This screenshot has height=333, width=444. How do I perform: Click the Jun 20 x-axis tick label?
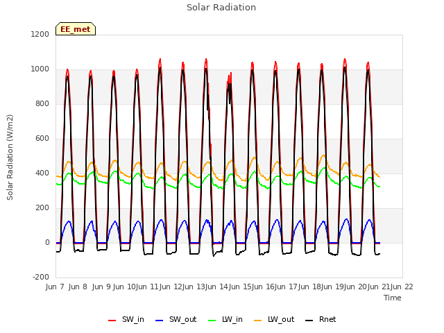(x=356, y=287)
